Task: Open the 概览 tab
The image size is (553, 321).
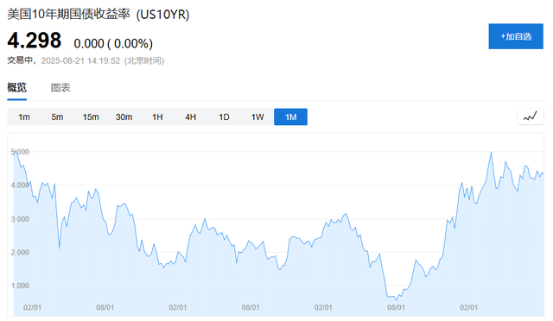Action: (x=17, y=87)
